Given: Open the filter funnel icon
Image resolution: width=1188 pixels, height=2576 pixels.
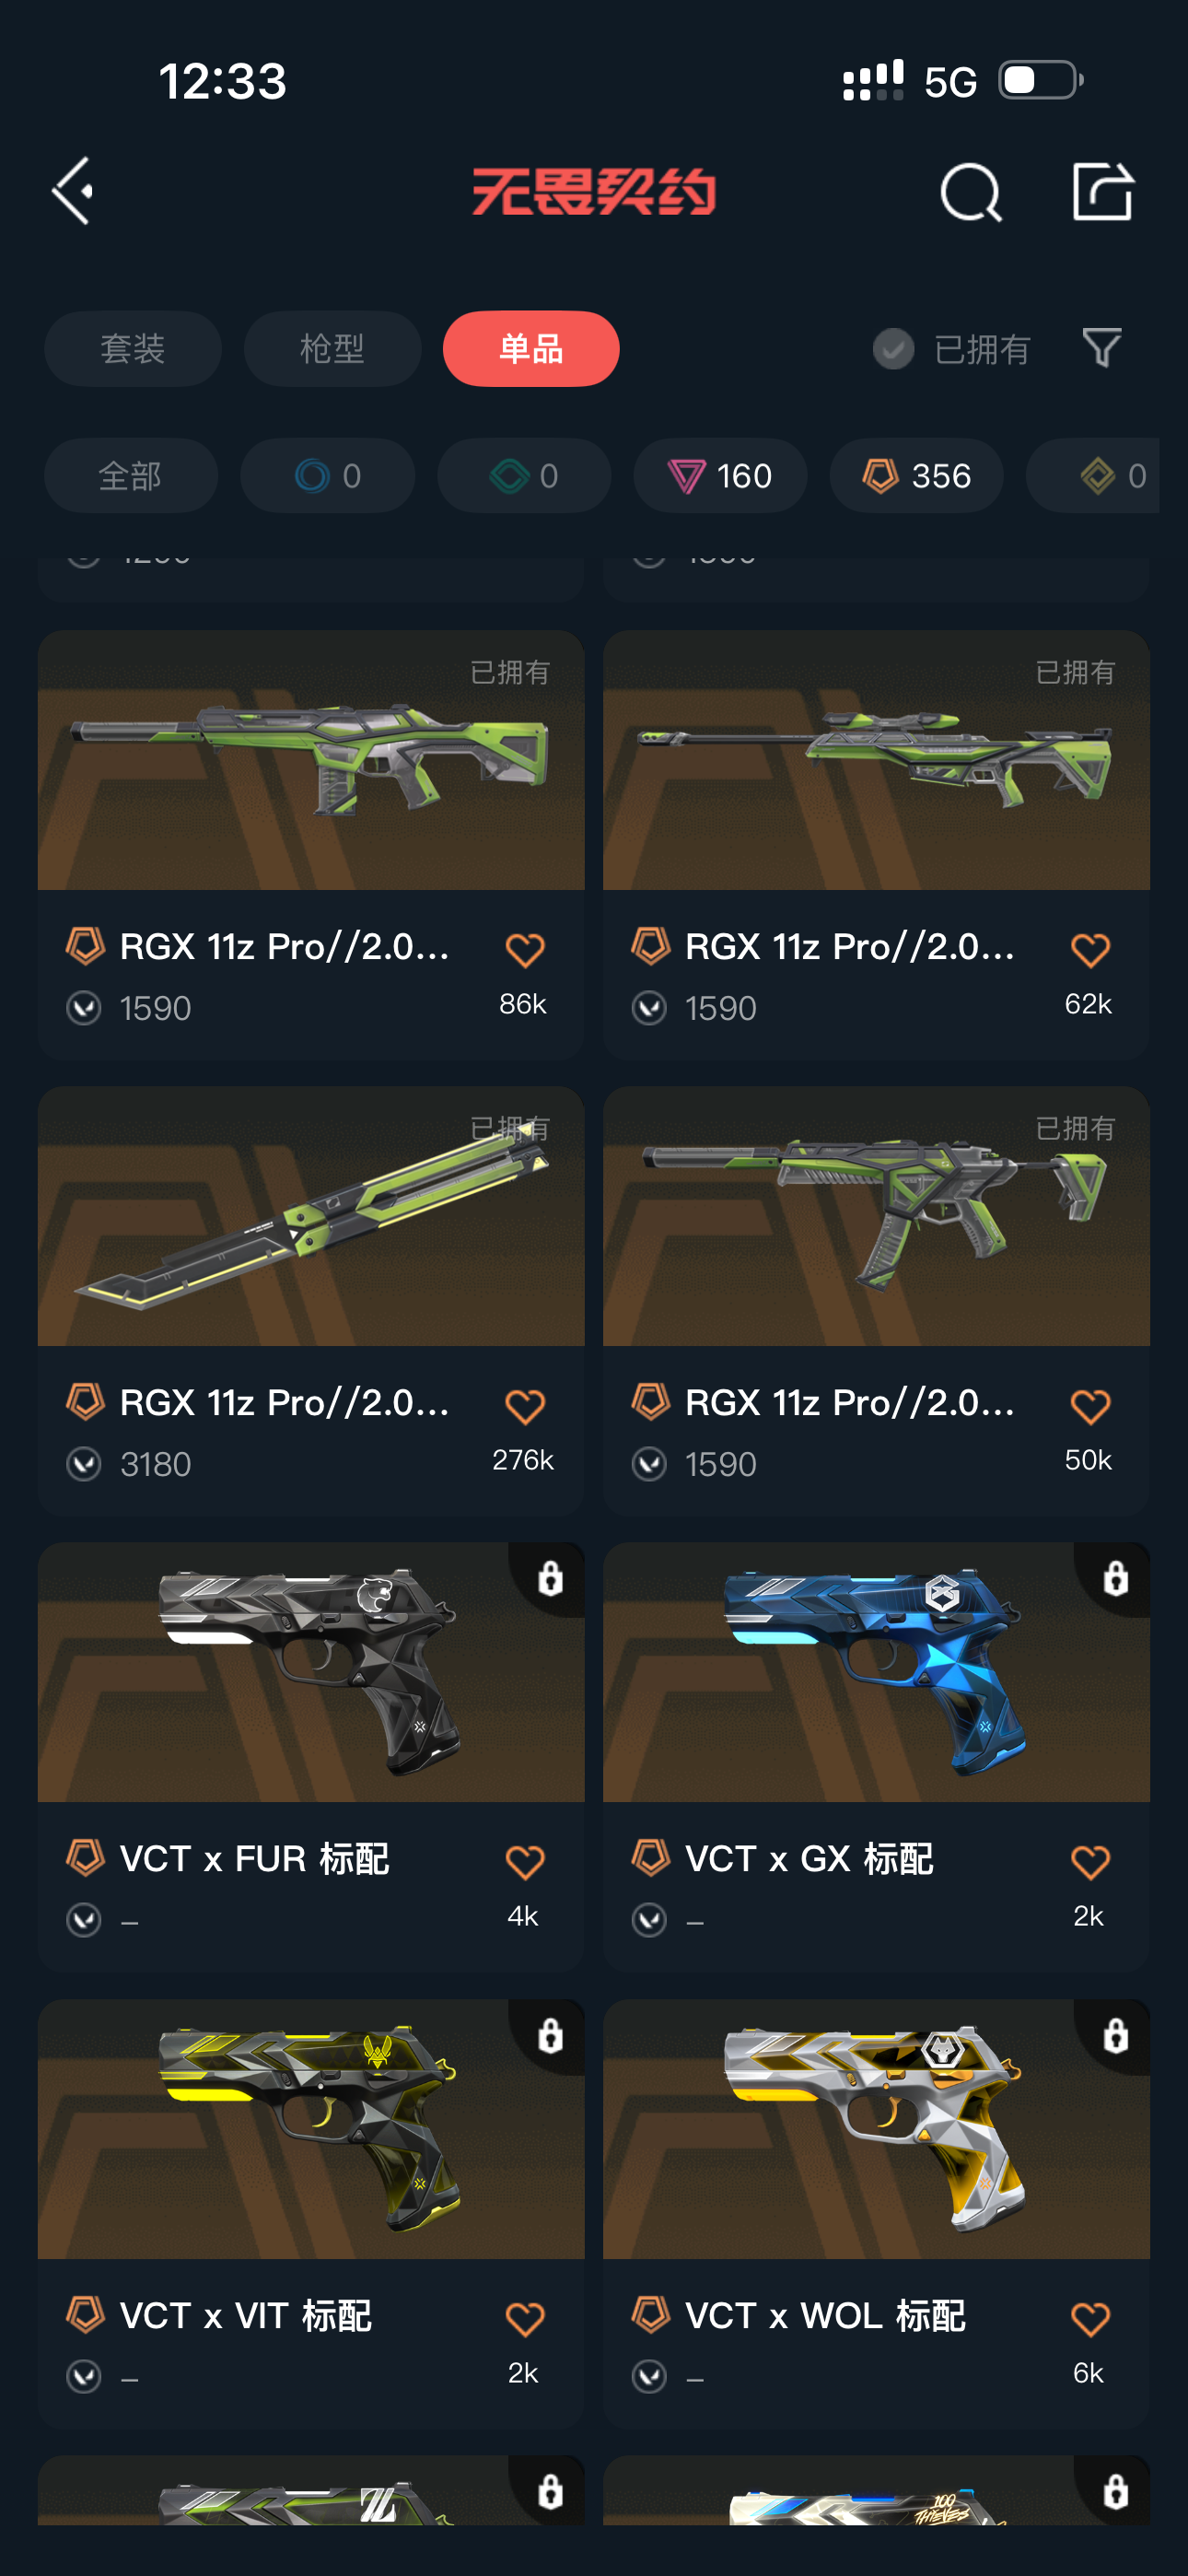Looking at the screenshot, I should coord(1101,348).
